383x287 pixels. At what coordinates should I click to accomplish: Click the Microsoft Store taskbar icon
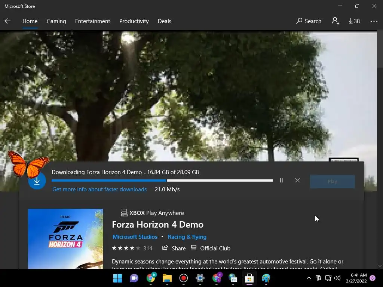(x=249, y=278)
